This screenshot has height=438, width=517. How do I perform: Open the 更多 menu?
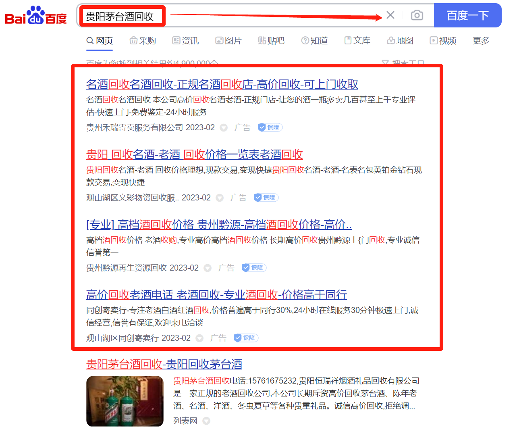(481, 41)
